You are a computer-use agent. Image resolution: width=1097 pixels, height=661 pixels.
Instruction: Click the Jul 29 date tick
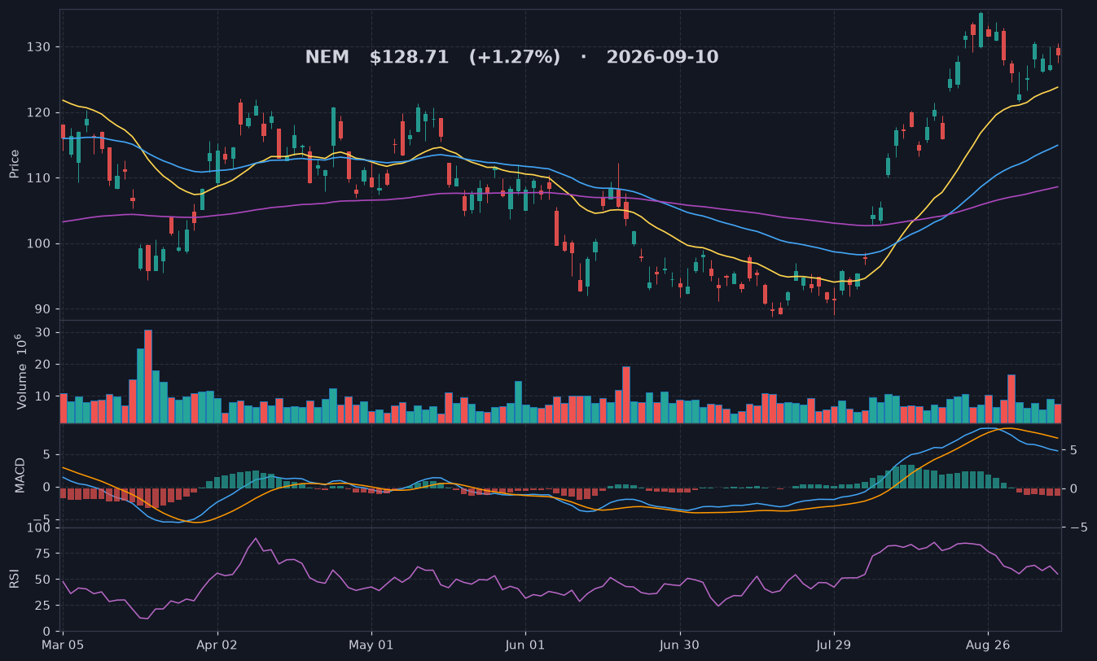[833, 645]
